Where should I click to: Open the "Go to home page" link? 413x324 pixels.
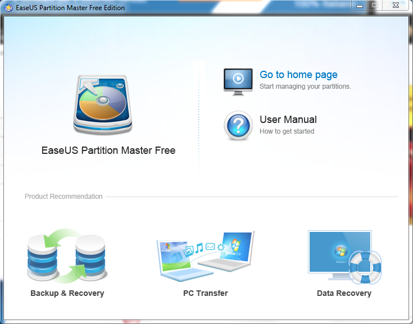pyautogui.click(x=298, y=75)
